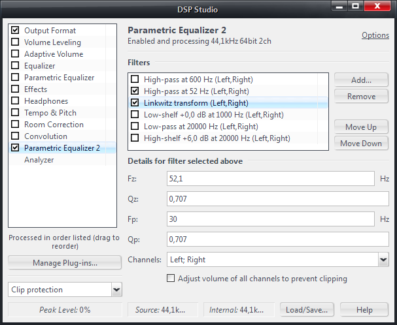This screenshot has width=397, height=325.
Task: Open the Options link
Action: [375, 35]
